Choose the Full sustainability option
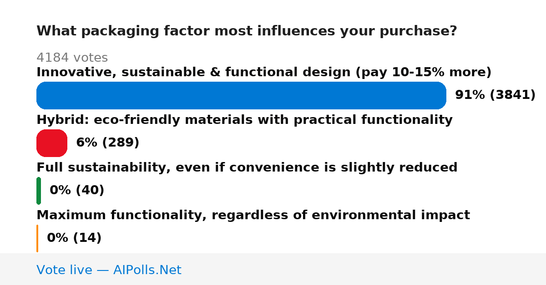The image size is (546, 285). coord(247,167)
